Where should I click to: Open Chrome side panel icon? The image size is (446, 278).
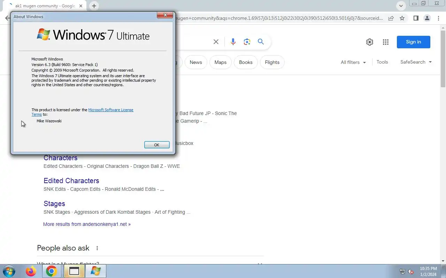pos(416,18)
